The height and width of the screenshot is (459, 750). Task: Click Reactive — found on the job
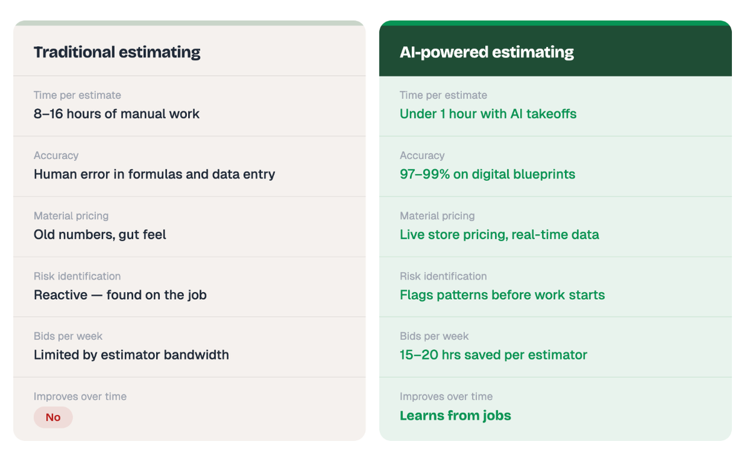[120, 295]
